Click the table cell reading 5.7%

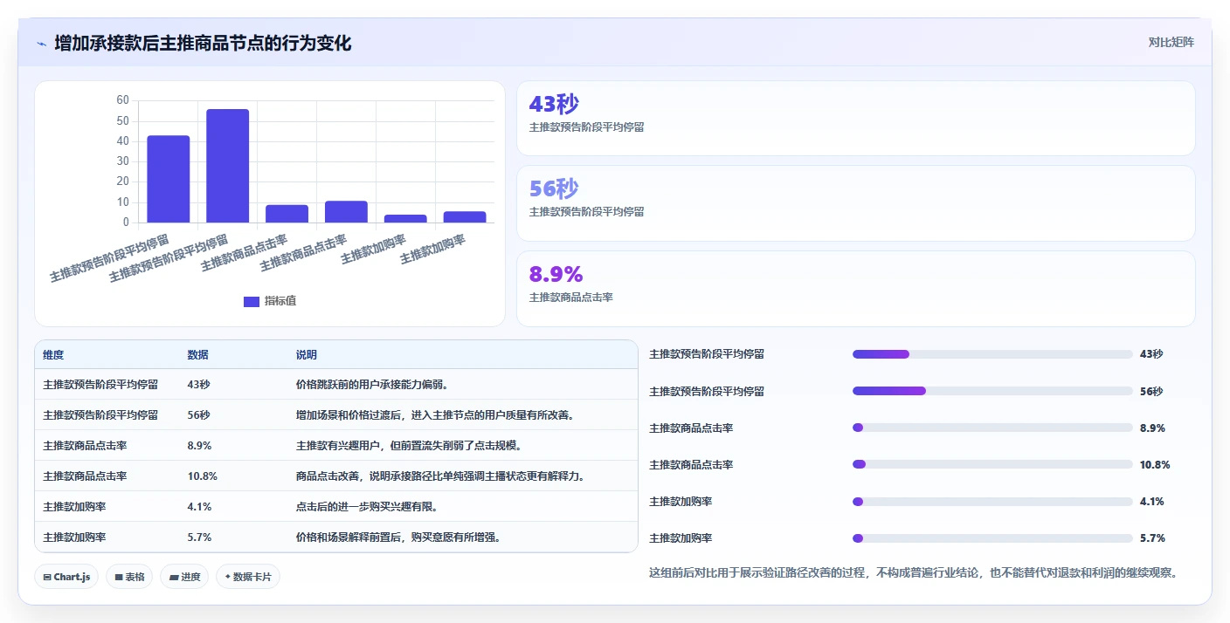pos(199,537)
